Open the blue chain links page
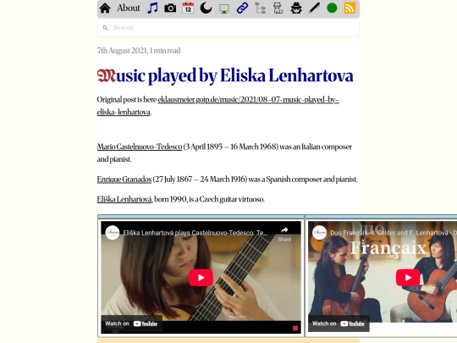The width and height of the screenshot is (457, 343). coord(242,8)
